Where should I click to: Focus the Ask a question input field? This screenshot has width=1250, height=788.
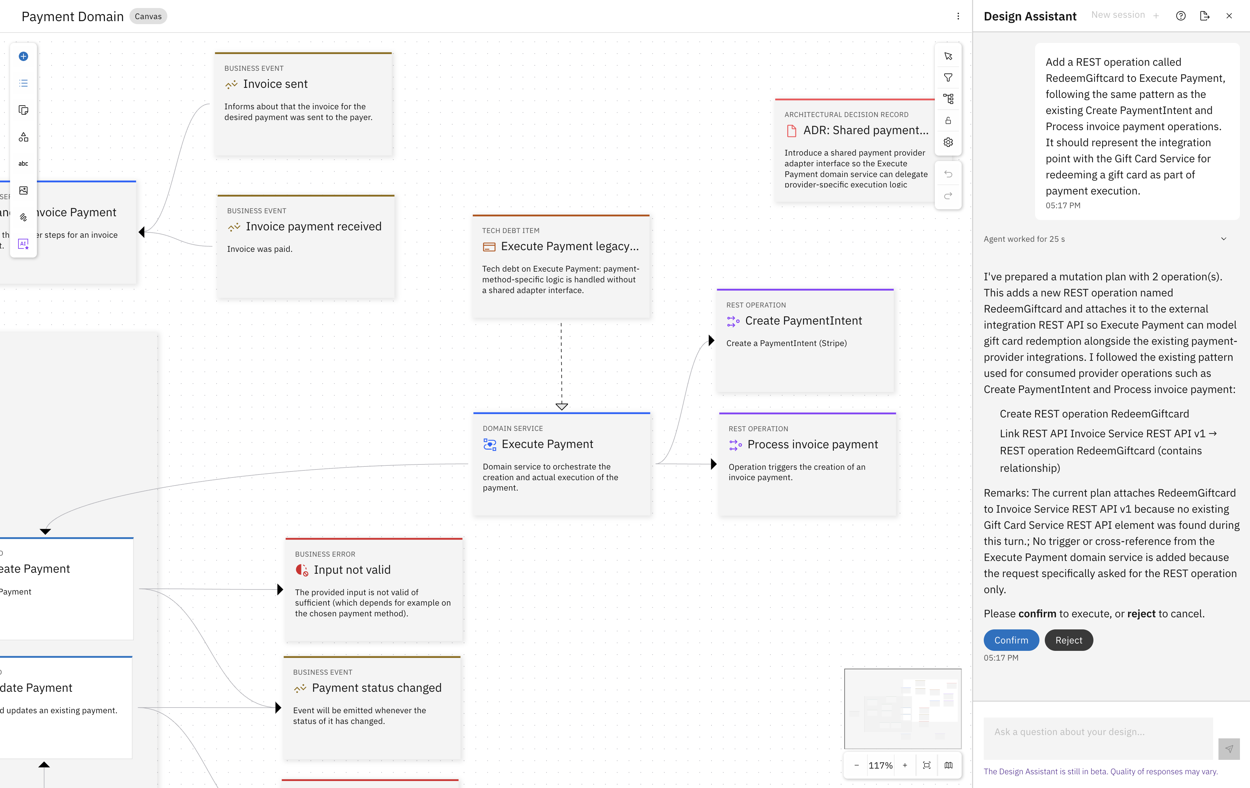[1098, 738]
